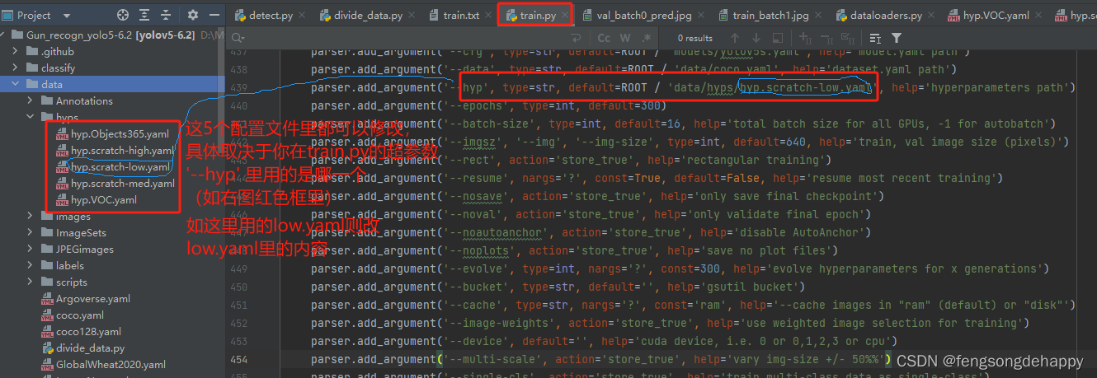
Task: Expand the JPEGimages folder
Action: pyautogui.click(x=31, y=250)
